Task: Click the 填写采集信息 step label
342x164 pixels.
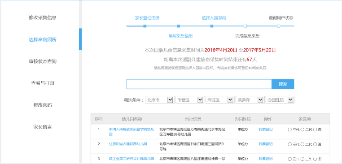Action: tap(180, 36)
